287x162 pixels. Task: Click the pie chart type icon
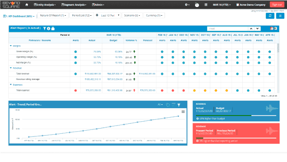[x=168, y=105]
